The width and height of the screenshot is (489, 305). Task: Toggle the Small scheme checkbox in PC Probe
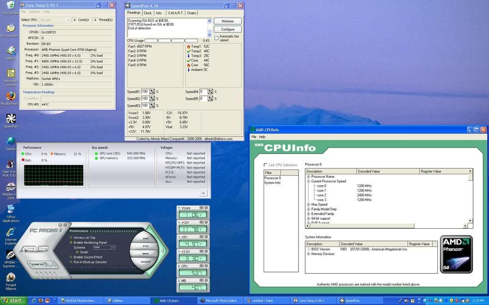(x=77, y=252)
